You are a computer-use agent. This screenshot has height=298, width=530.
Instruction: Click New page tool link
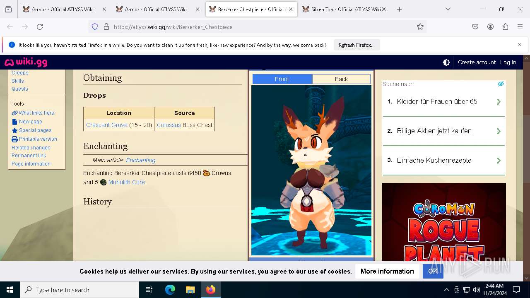pyautogui.click(x=30, y=122)
